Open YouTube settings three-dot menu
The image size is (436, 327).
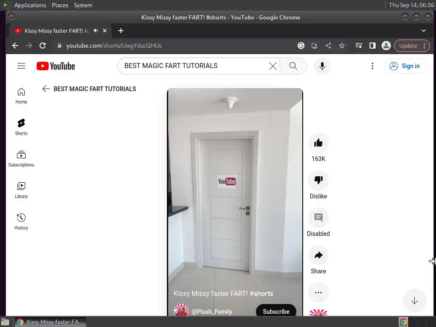(x=372, y=66)
